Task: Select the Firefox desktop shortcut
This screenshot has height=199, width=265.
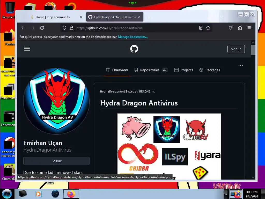Action: tap(9, 37)
